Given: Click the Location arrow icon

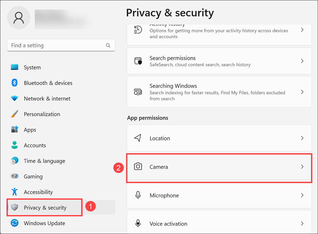Looking at the screenshot, I should pos(138,138).
